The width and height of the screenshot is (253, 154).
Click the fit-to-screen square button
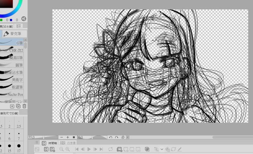(74, 137)
